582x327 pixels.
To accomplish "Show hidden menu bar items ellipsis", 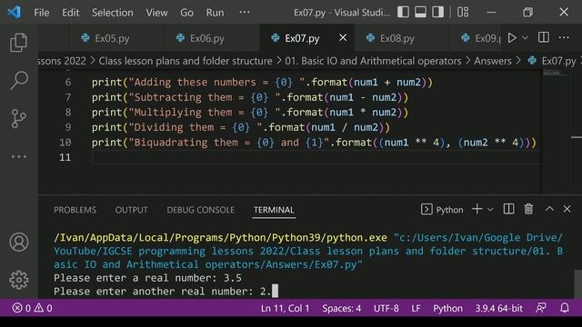I will tap(245, 12).
